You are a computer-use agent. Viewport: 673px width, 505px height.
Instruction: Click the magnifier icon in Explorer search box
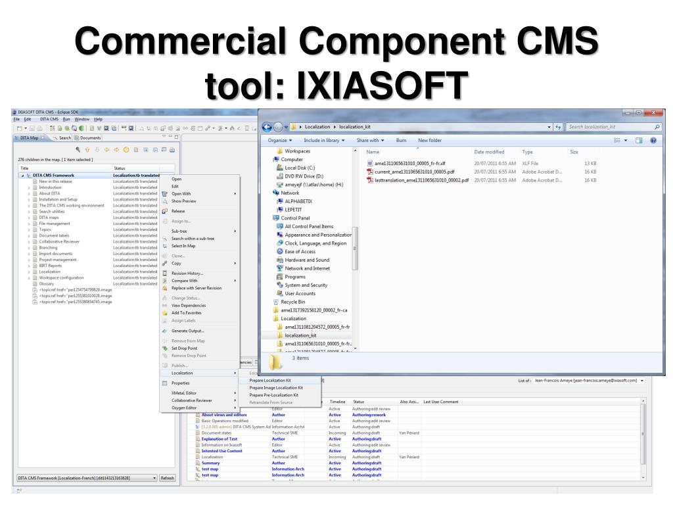click(x=657, y=127)
